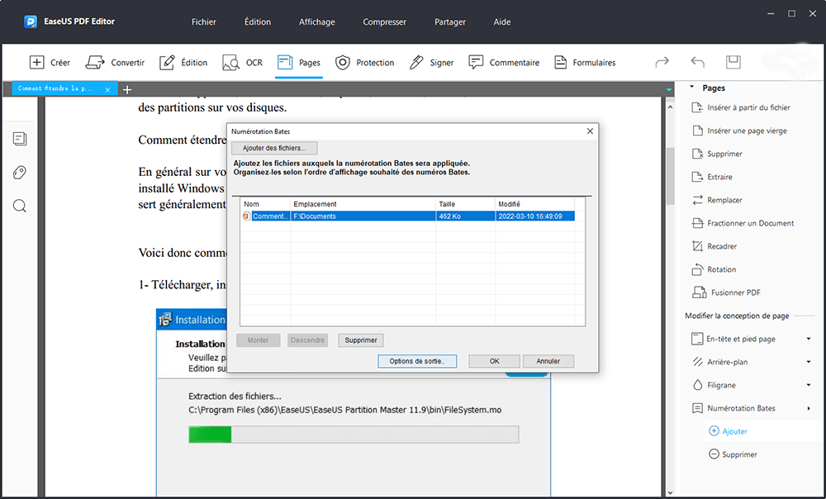Open the Aide menu
The width and height of the screenshot is (826, 499).
click(502, 21)
